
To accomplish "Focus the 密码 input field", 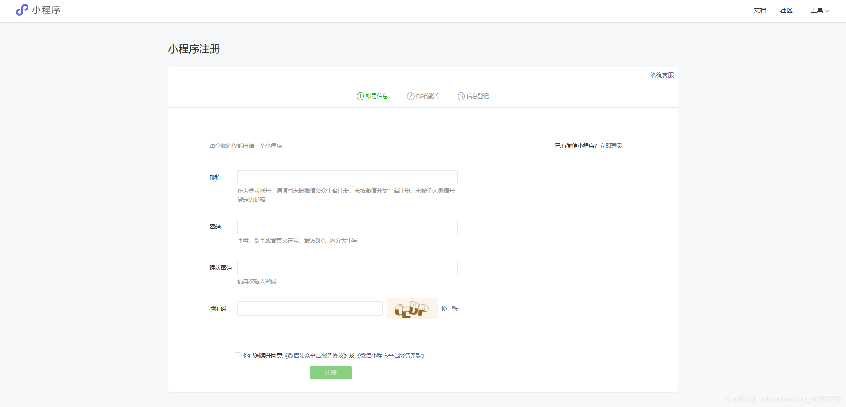I will click(x=347, y=227).
